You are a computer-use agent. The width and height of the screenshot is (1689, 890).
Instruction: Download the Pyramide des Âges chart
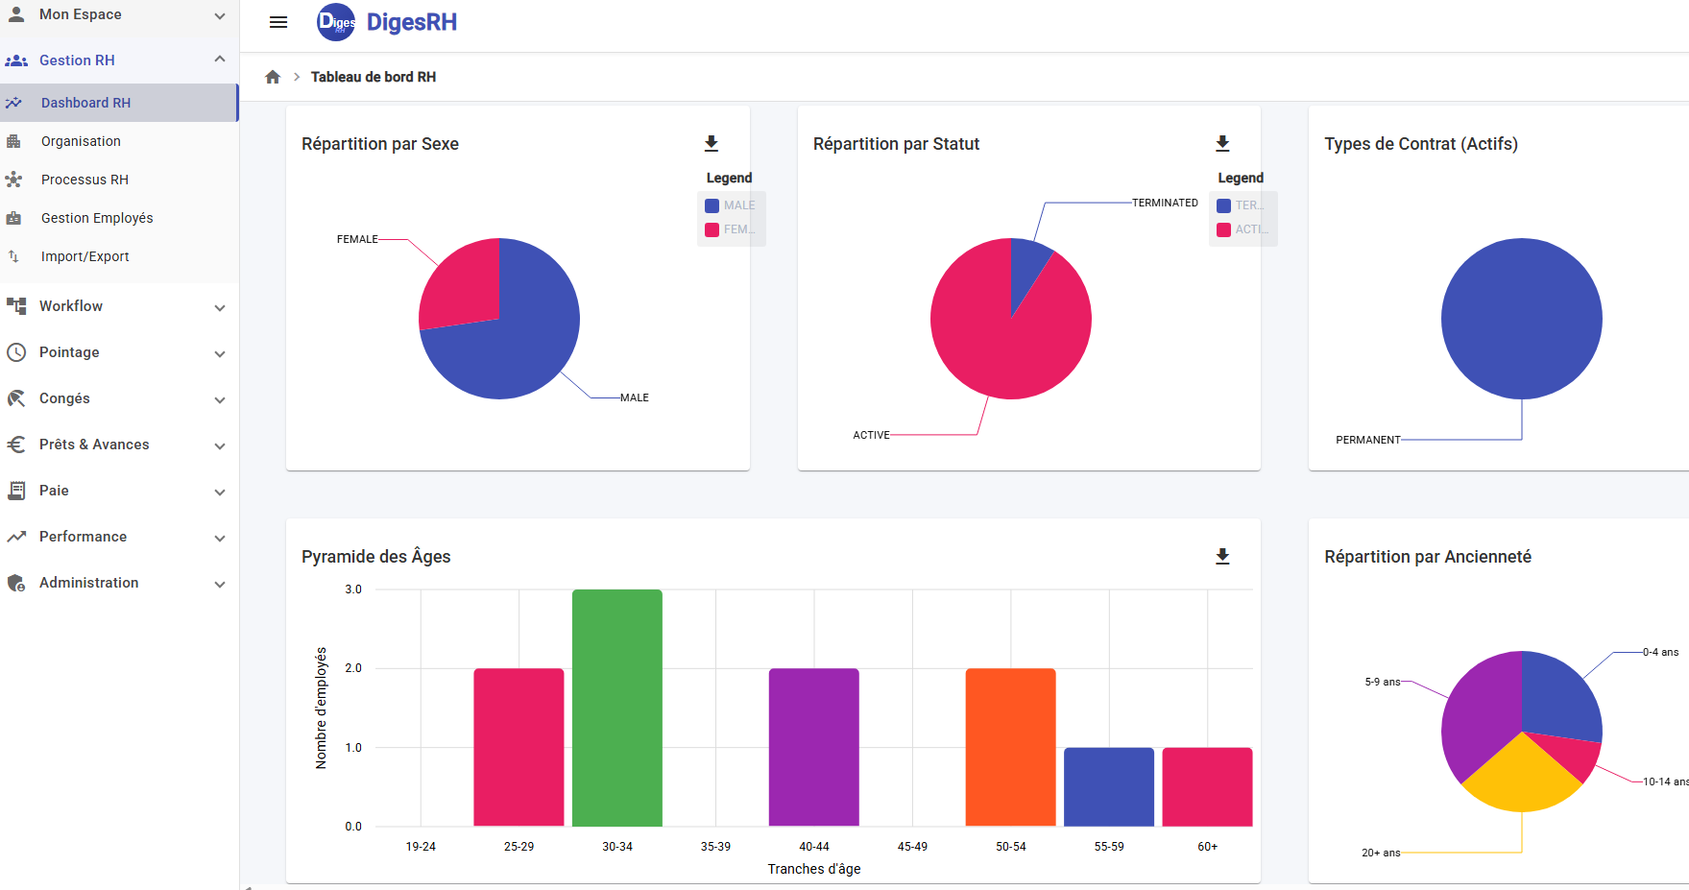click(1223, 555)
